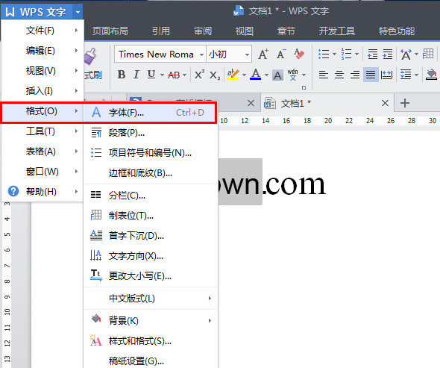
Task: Choose 字体(F)... from format submenu
Action: pos(151,113)
